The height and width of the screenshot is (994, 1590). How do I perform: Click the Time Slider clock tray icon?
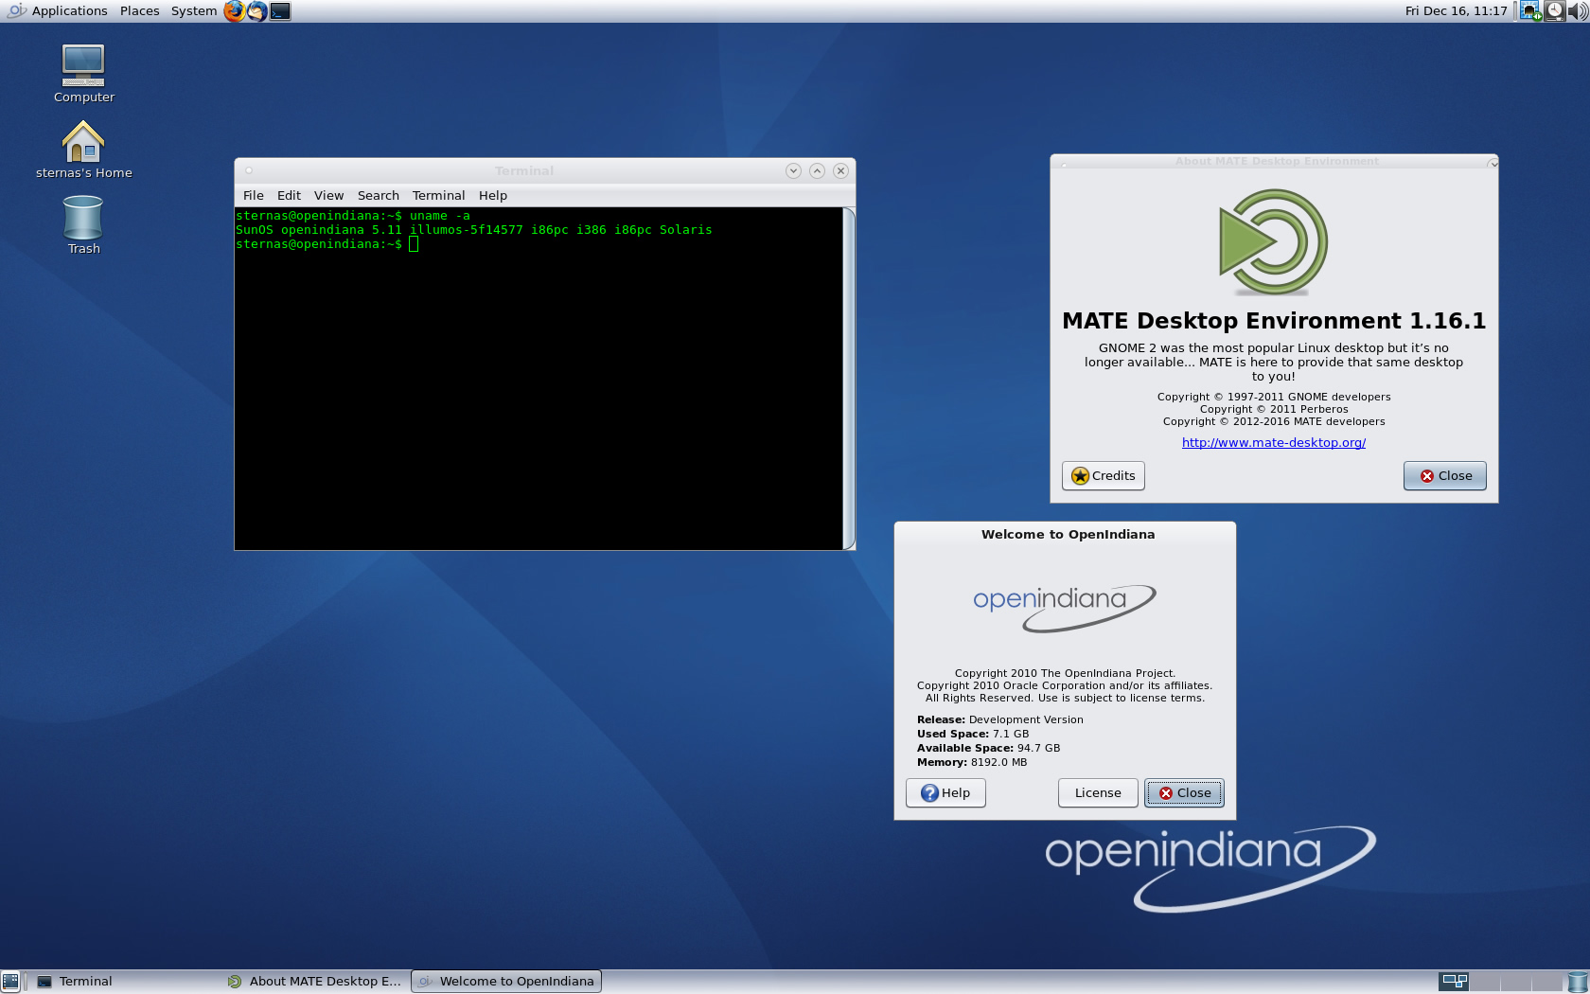1554,11
